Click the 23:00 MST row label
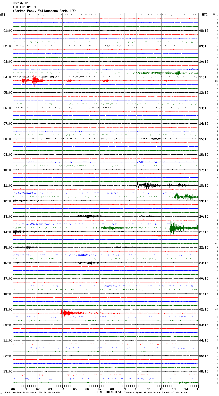The image size is (219, 396). pos(8,371)
